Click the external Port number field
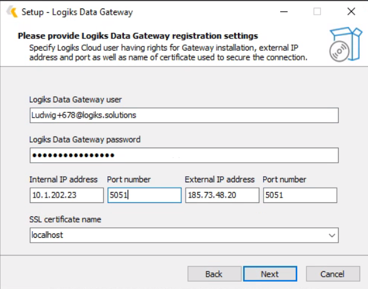 (300, 195)
